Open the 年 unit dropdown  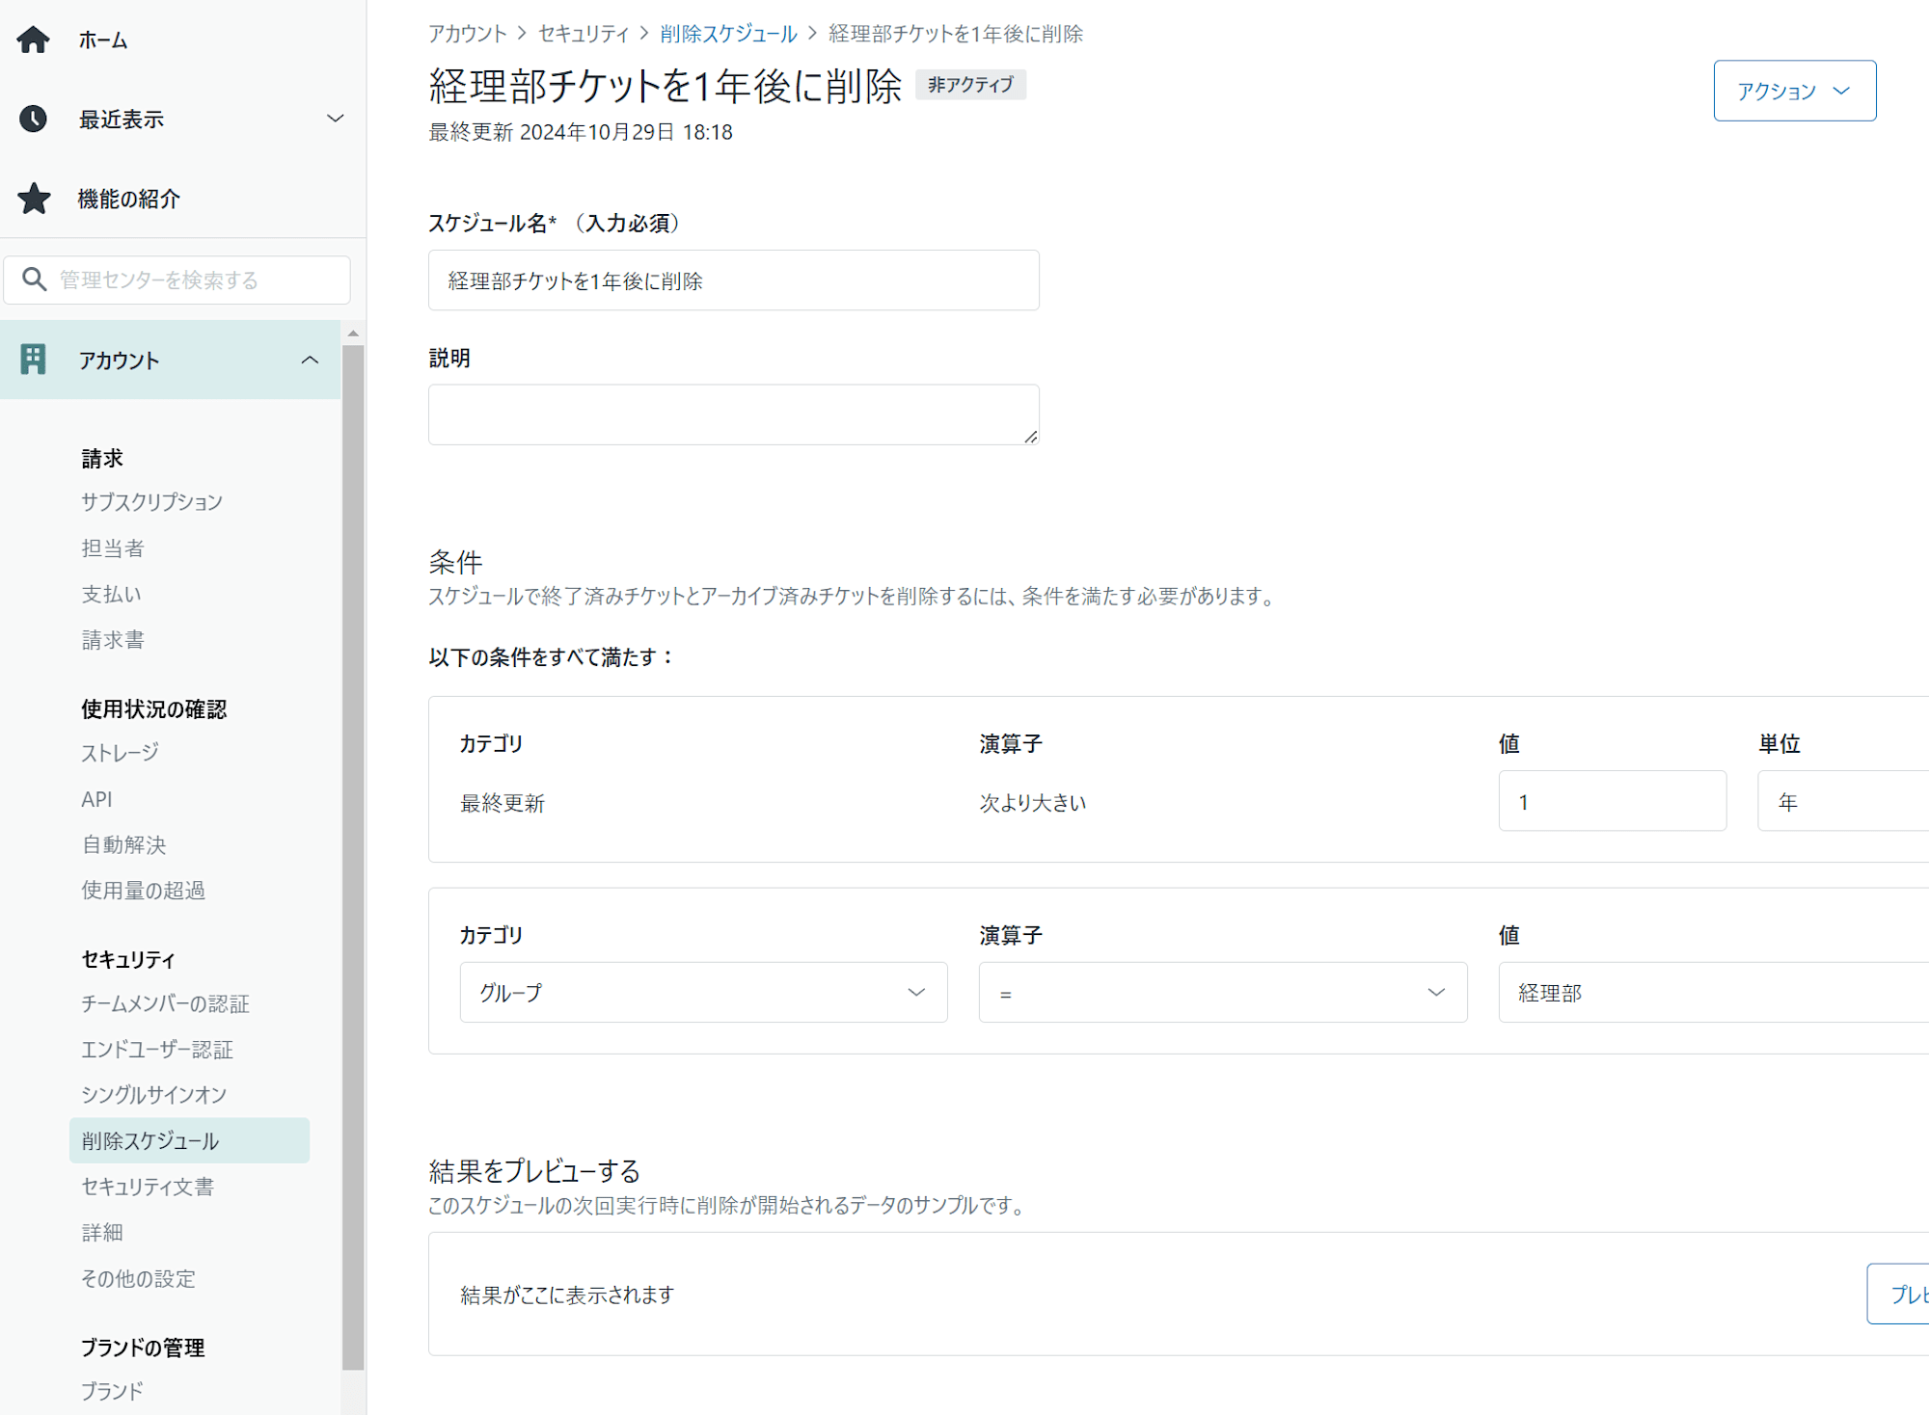(1843, 801)
